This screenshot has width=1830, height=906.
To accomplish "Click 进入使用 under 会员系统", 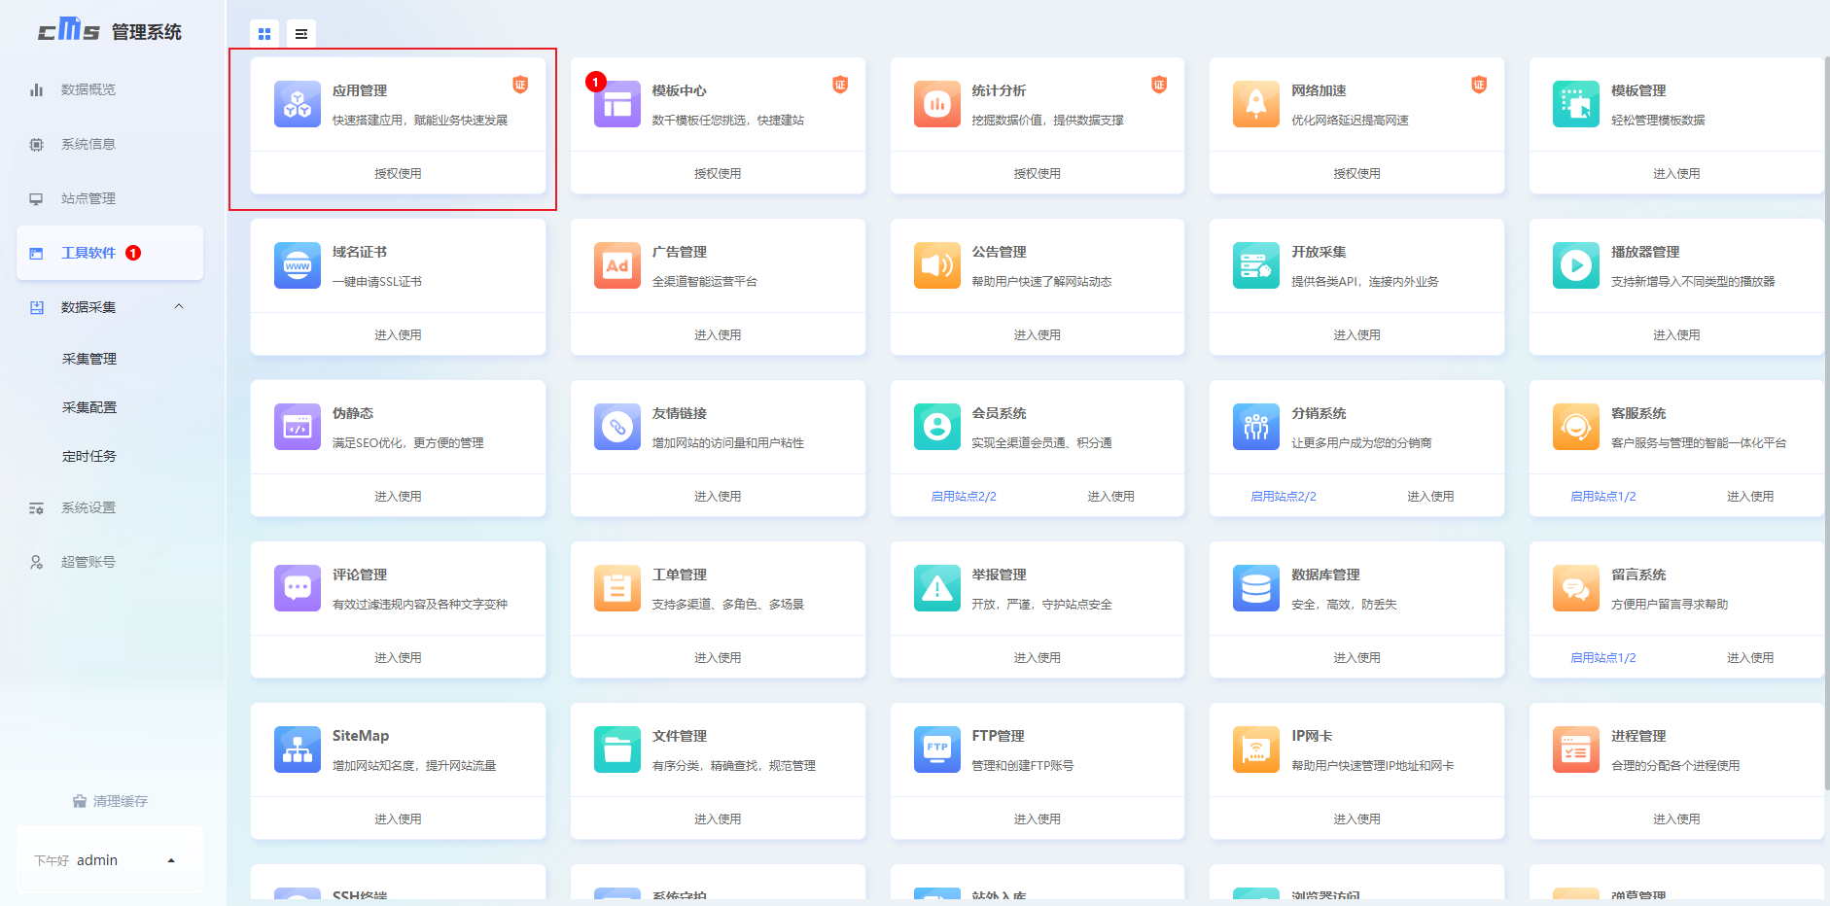I will (x=1110, y=497).
